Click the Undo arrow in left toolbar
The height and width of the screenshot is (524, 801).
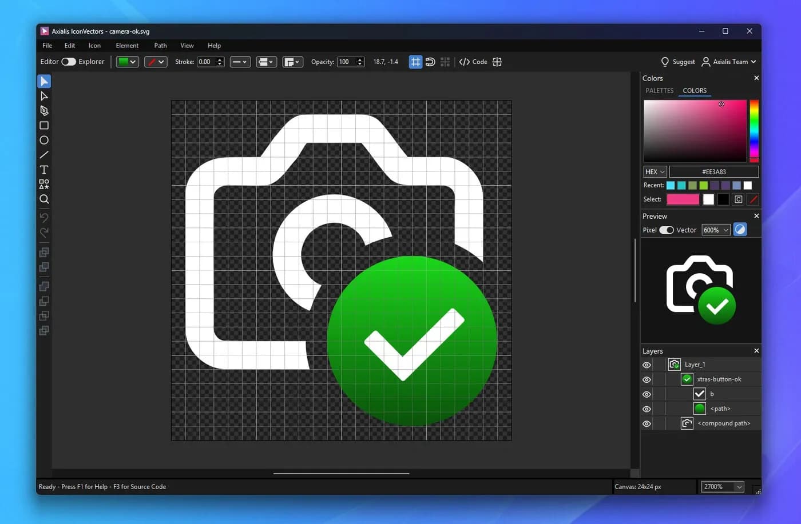click(x=44, y=218)
